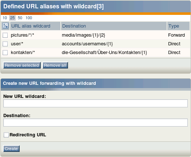This screenshot has width=191, height=157.
Task: Click the Create button
Action: pyautogui.click(x=11, y=149)
